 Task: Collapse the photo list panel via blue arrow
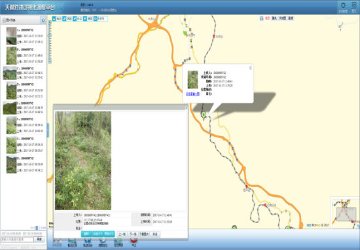coord(43,20)
